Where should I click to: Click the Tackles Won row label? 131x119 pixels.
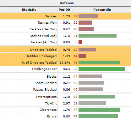[x=47, y=22]
